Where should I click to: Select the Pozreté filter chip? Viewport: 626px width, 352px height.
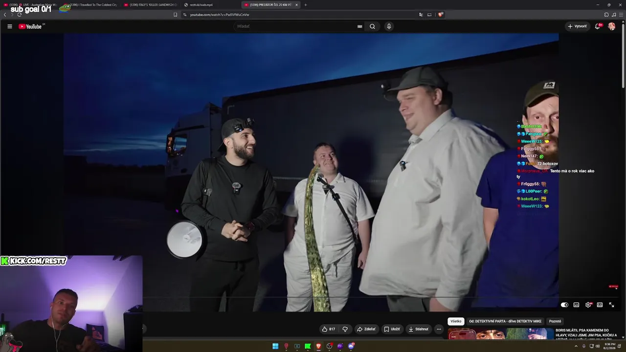click(x=555, y=321)
